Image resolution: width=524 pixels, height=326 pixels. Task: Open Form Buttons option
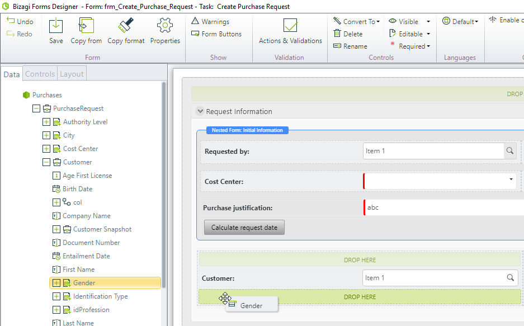tap(216, 34)
